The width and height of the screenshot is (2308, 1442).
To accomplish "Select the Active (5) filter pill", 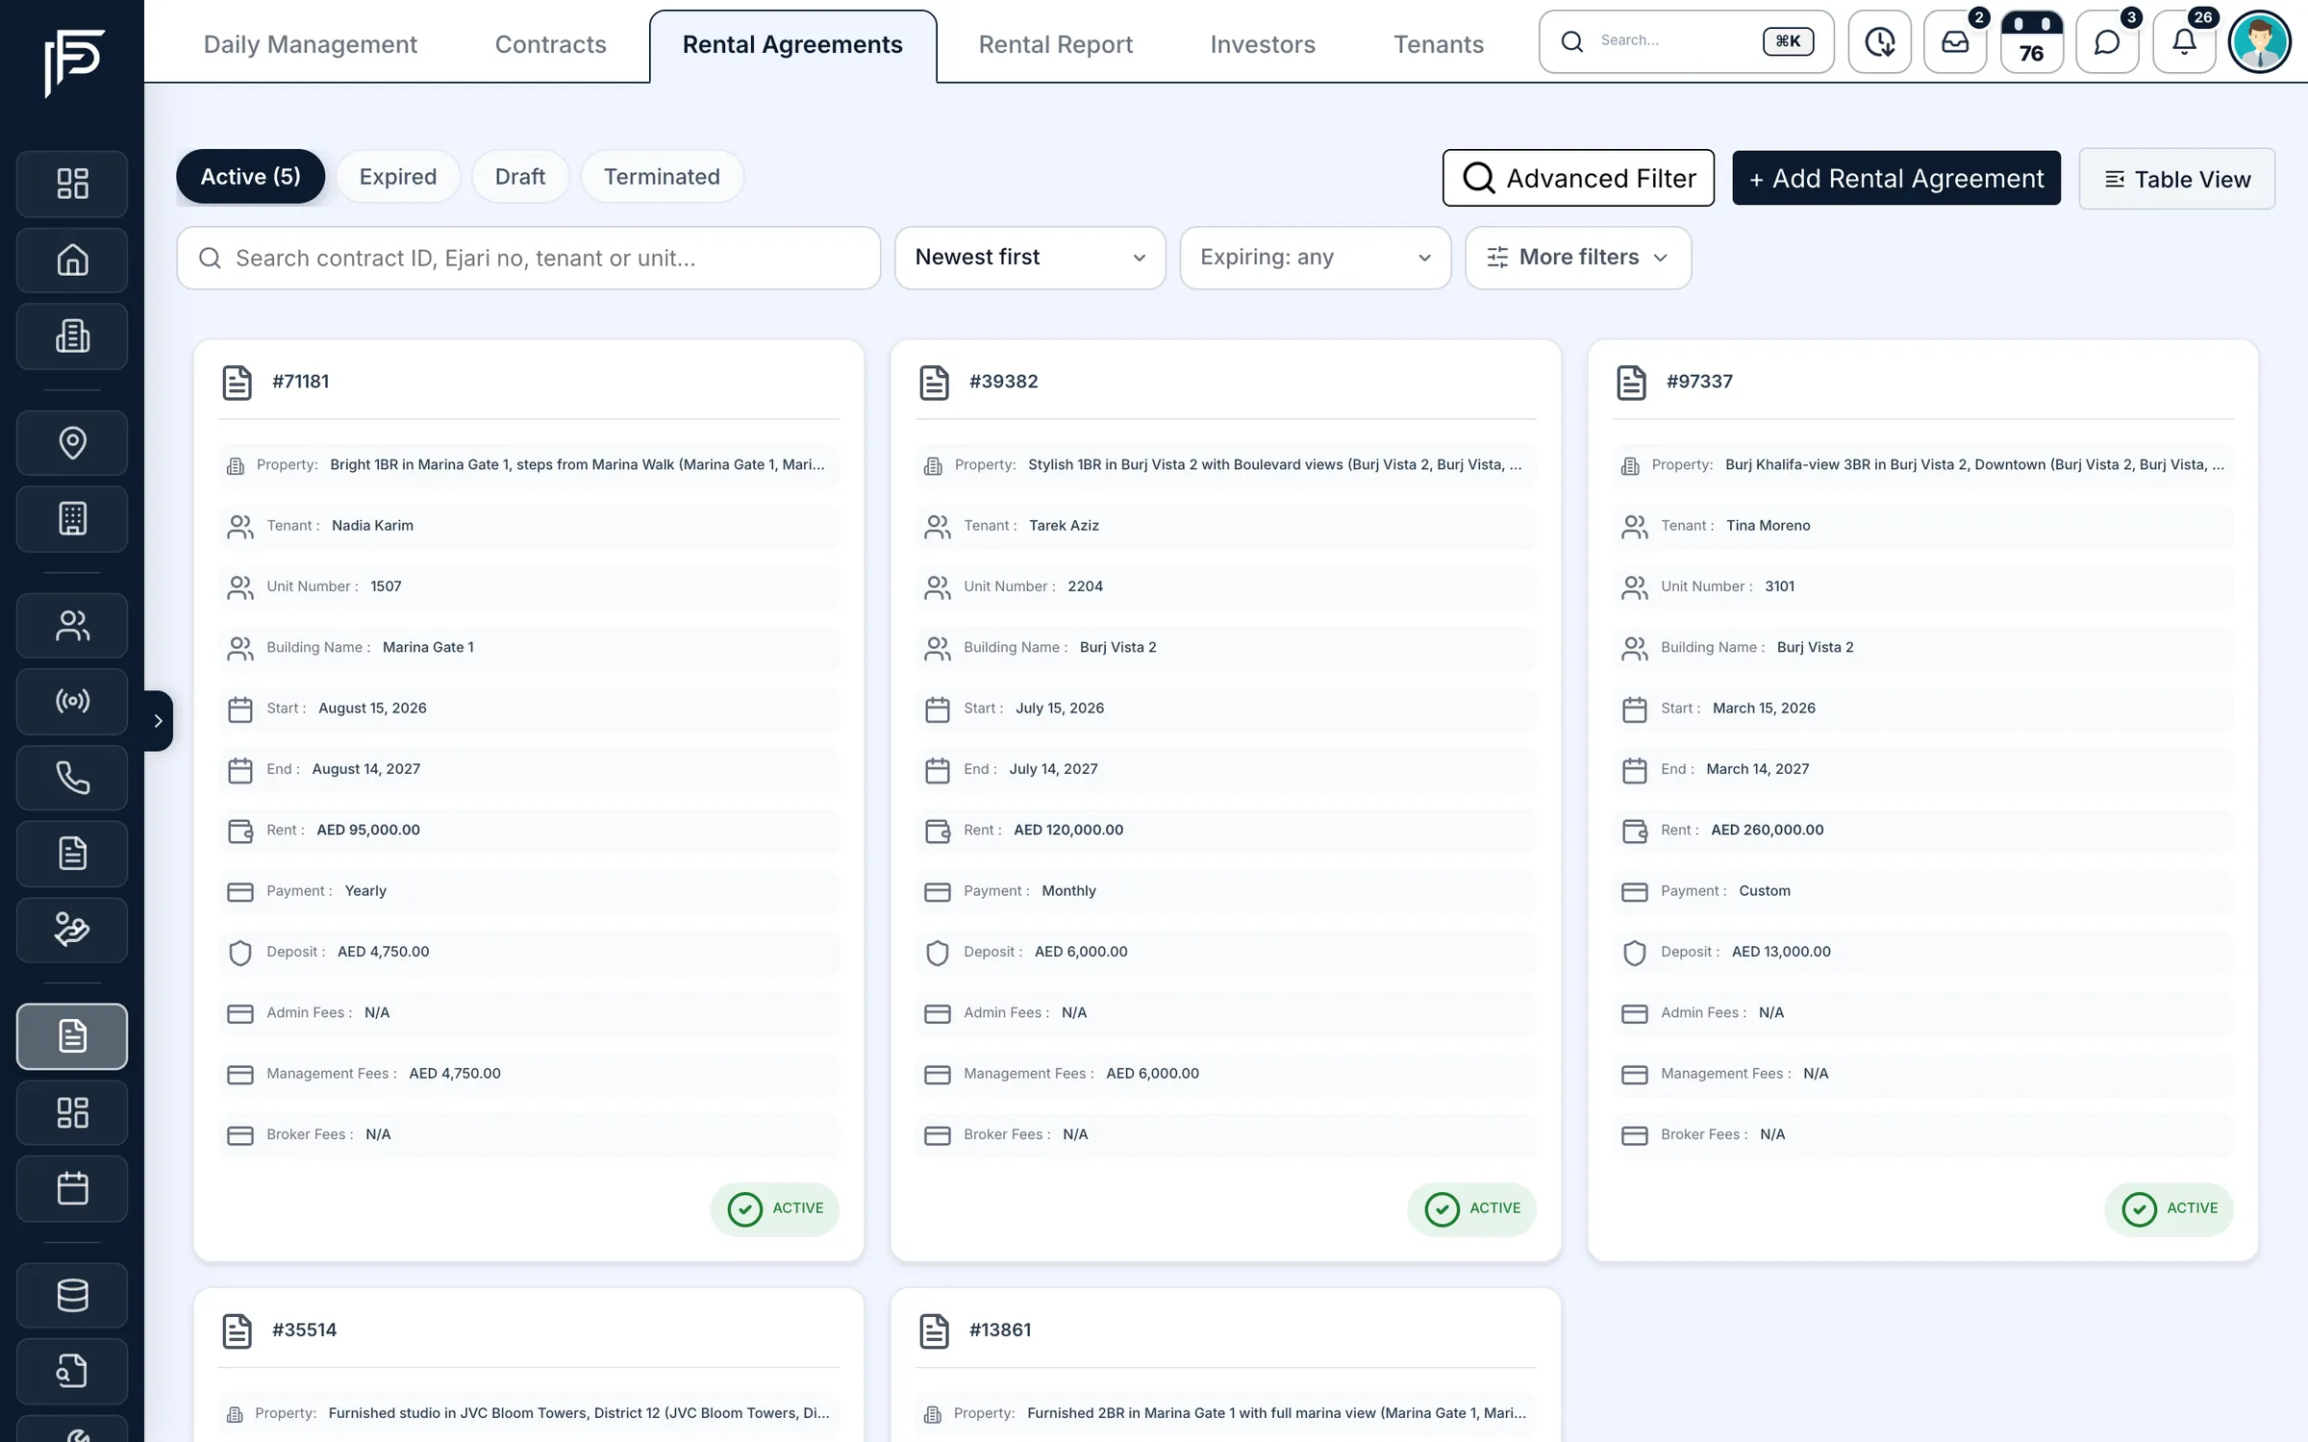I will 250,177.
